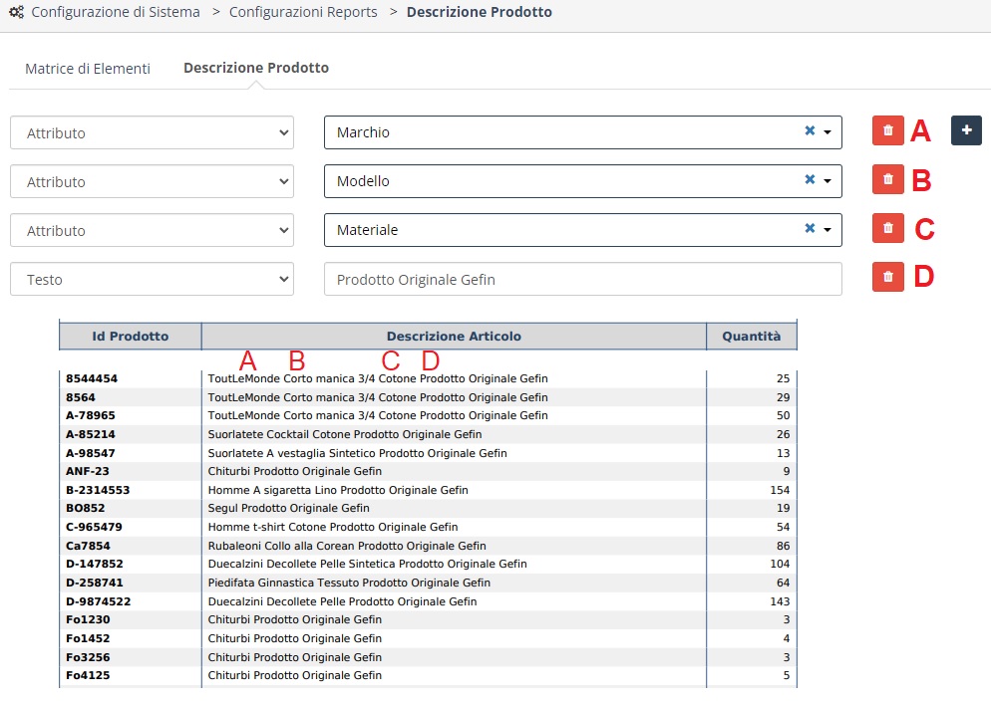Click description Segul Prodotto Originale Gefin
991x703 pixels.
(x=289, y=508)
